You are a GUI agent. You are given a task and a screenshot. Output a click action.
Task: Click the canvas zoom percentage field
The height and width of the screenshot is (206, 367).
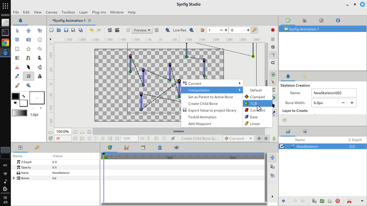click(63, 132)
